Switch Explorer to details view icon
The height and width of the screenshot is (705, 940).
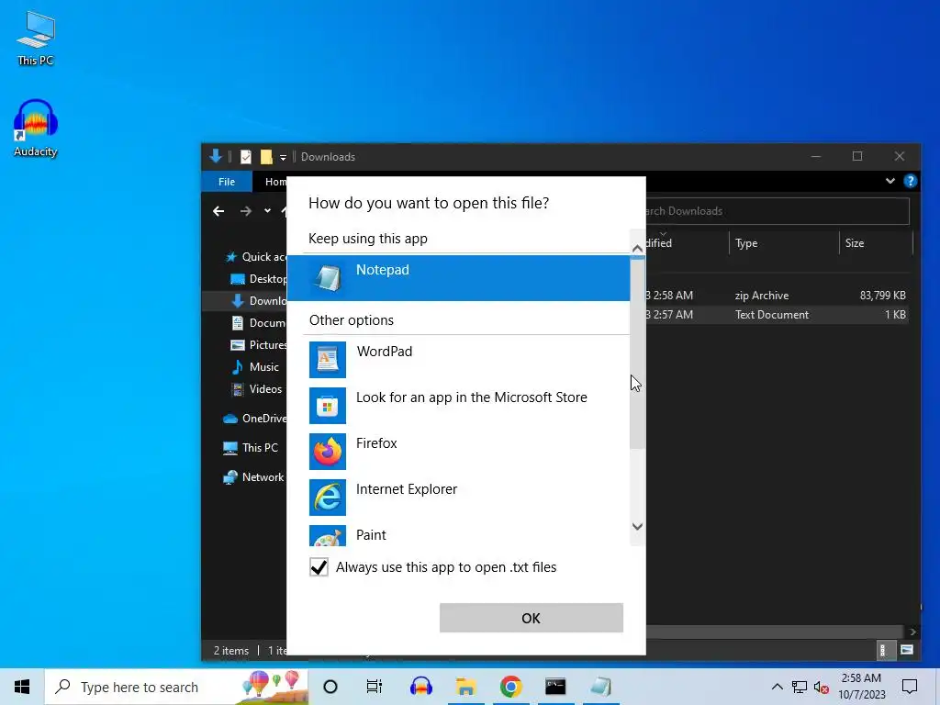click(882, 650)
